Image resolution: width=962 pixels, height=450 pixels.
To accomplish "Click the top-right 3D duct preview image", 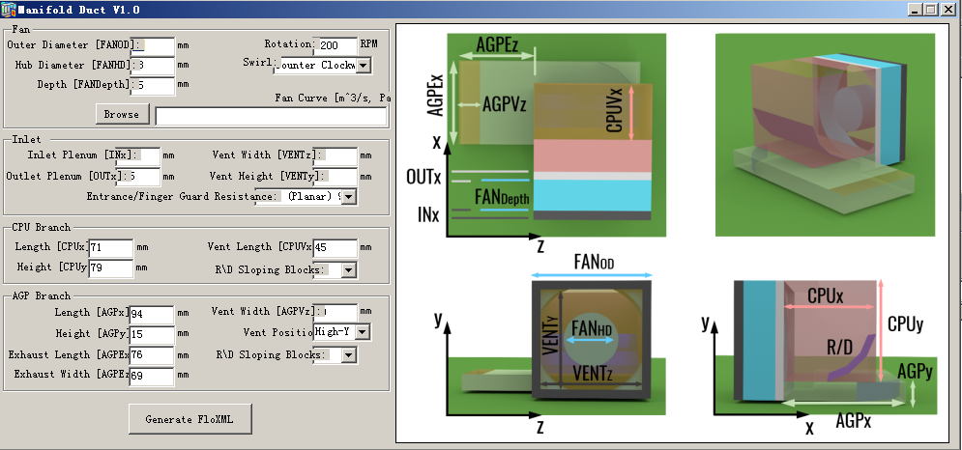I will coord(825,134).
